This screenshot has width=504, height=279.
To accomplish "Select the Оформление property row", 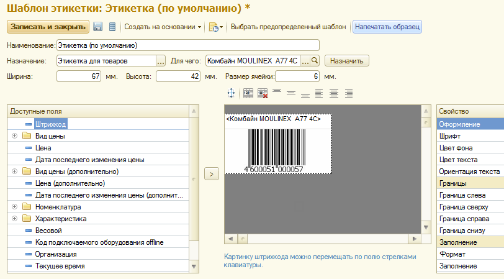I will click(x=470, y=124).
